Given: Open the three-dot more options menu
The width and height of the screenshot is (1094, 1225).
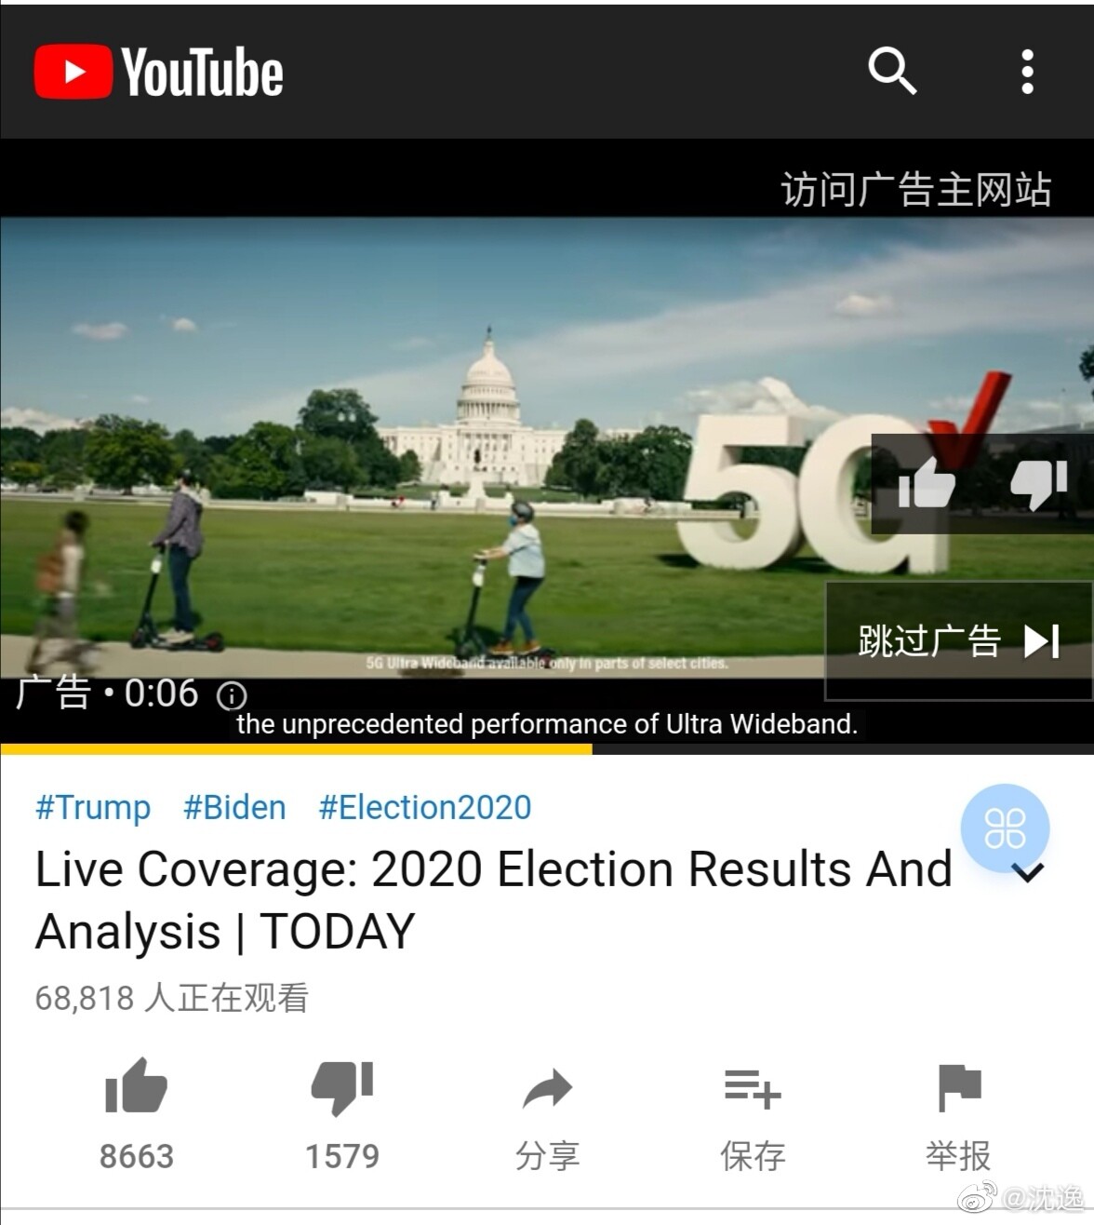Looking at the screenshot, I should [x=1027, y=72].
